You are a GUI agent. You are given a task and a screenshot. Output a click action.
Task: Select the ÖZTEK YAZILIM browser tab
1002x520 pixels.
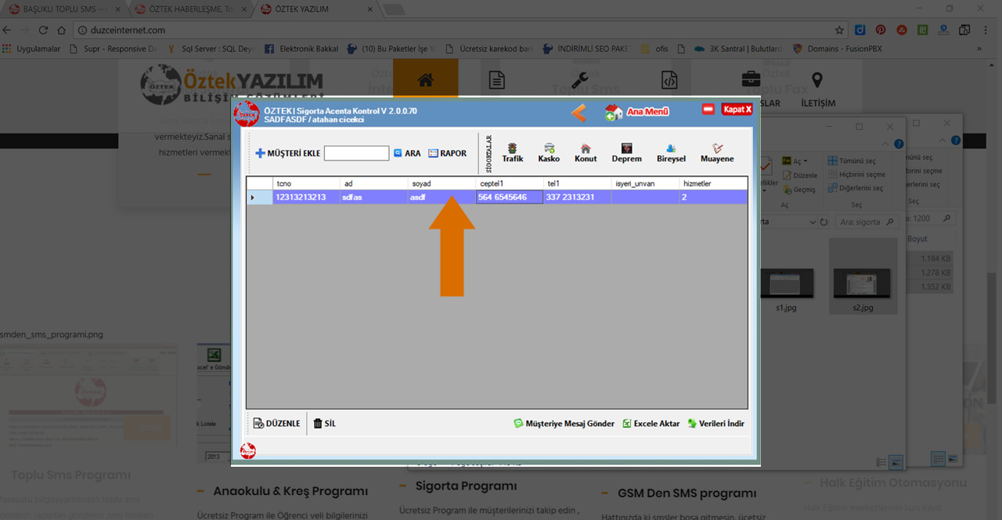(x=316, y=9)
